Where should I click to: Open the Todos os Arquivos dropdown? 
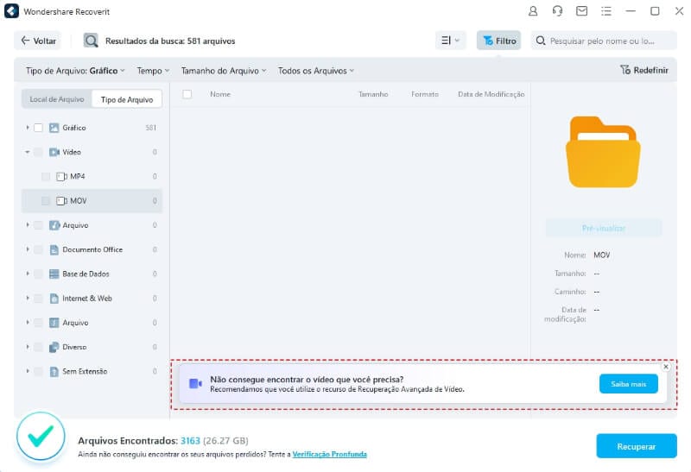coord(316,71)
